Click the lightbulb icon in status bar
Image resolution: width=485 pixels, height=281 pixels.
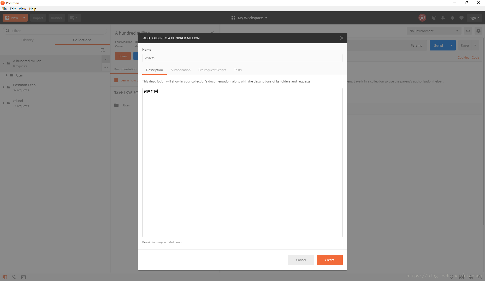tap(452, 277)
